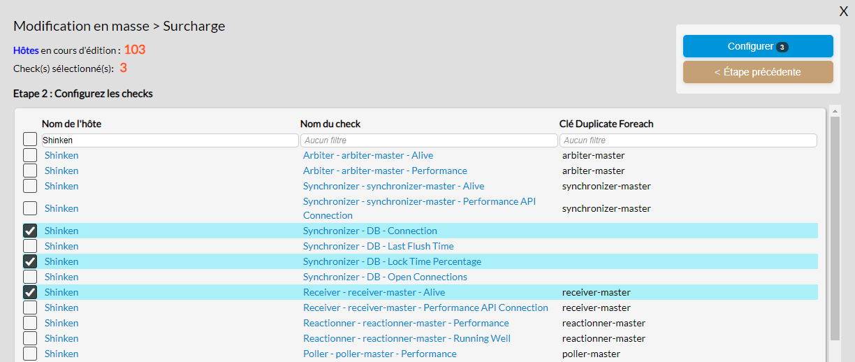This screenshot has width=855, height=362.
Task: Uncheck the Receiver - receiver-master - Alive checkbox
Action: coord(30,292)
